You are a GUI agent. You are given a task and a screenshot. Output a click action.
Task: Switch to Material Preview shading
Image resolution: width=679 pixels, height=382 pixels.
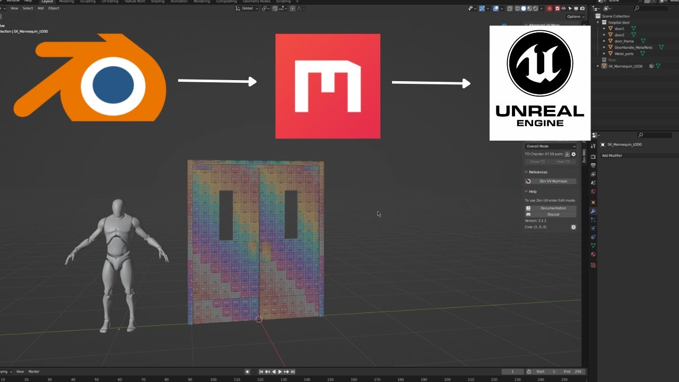(x=529, y=8)
